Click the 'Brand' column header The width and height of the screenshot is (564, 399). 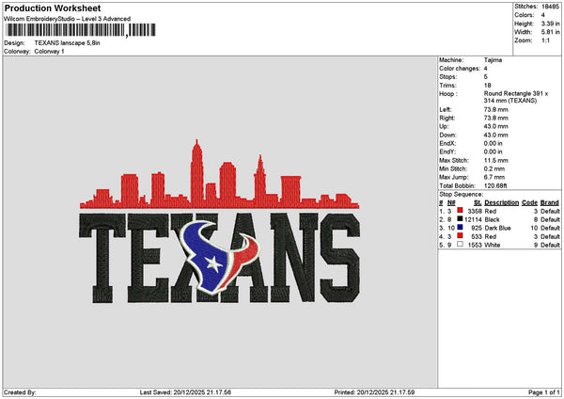click(550, 202)
